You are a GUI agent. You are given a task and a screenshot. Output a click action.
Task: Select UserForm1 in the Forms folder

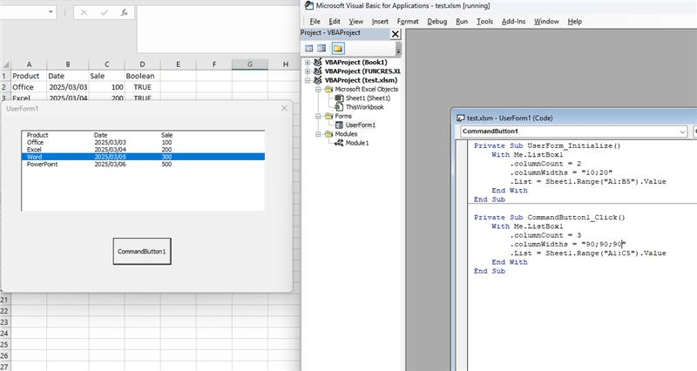tap(360, 125)
